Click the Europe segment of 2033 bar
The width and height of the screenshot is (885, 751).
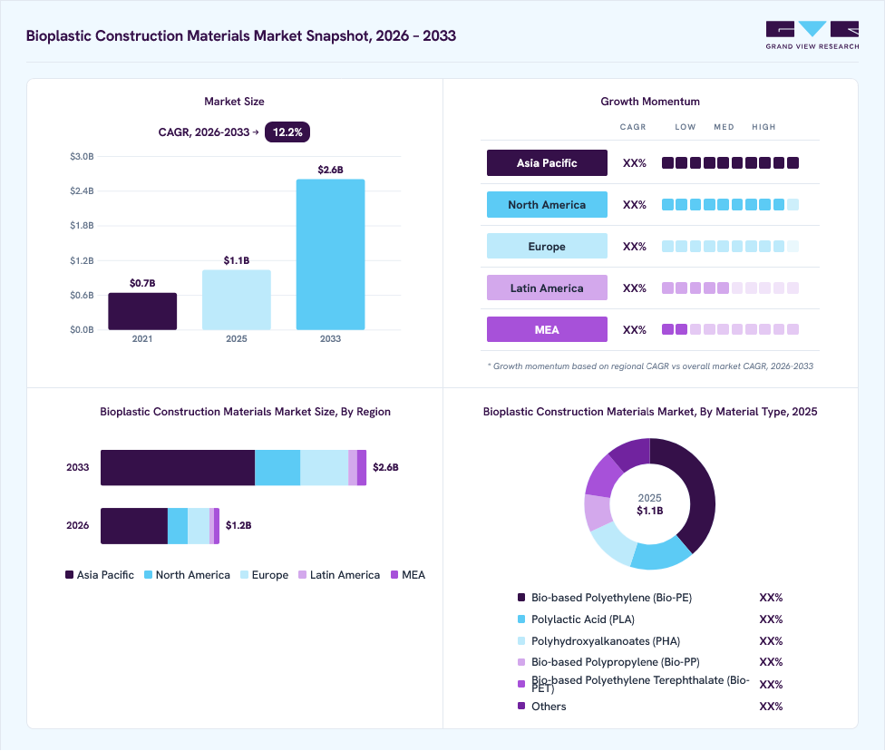pyautogui.click(x=325, y=467)
